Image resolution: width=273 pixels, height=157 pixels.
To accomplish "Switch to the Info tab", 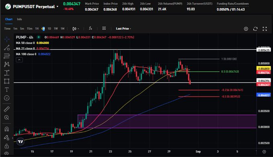I will pos(19,19).
